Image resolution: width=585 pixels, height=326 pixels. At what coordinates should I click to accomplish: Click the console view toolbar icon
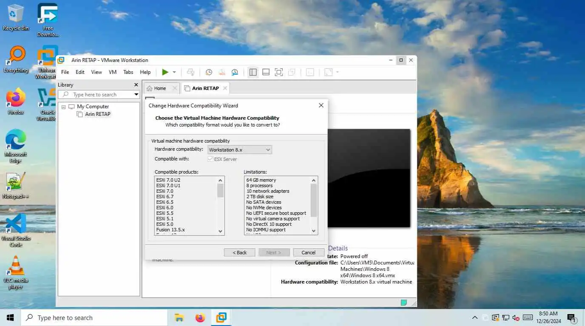click(x=310, y=72)
